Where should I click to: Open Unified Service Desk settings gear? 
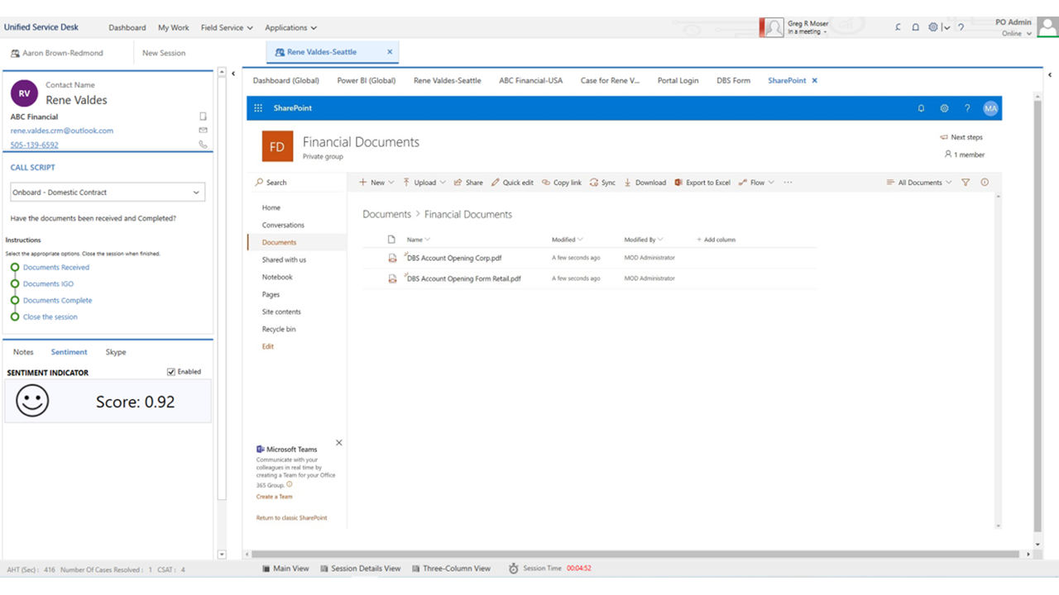pyautogui.click(x=933, y=27)
